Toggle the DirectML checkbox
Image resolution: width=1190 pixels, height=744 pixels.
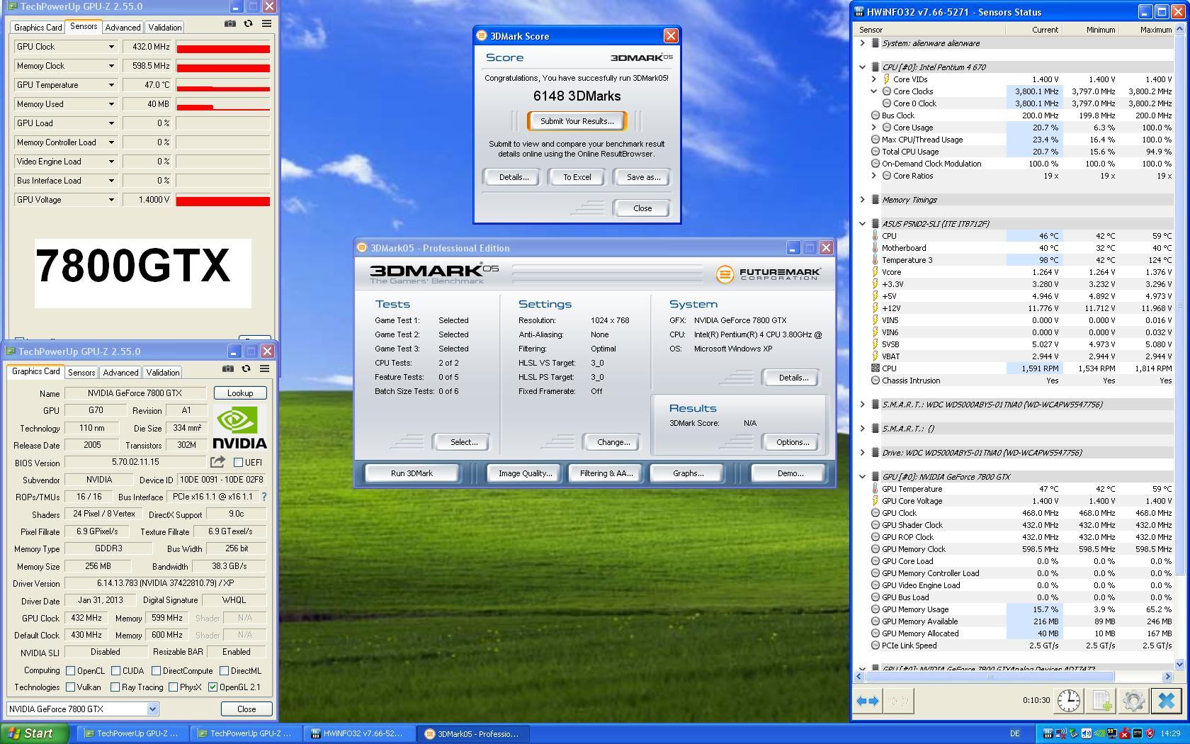coord(224,670)
